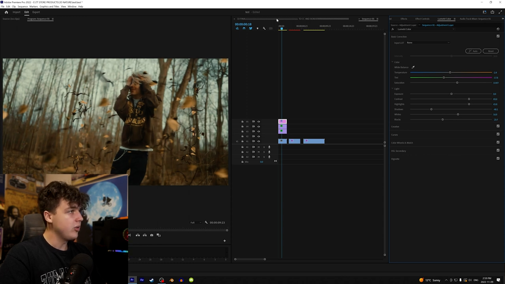
Task: Open the File menu
Action: point(3,7)
